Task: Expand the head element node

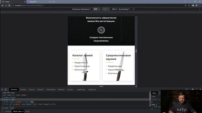Action: tap(3, 97)
